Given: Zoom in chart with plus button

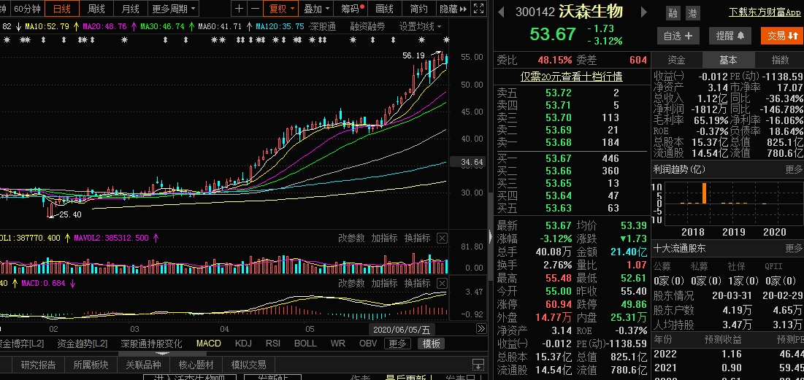Looking at the screenshot, I should pos(240,9).
